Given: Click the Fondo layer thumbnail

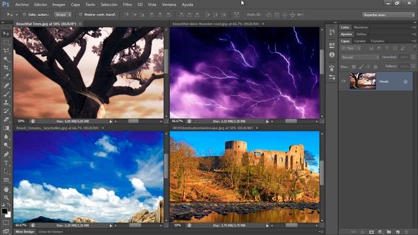Looking at the screenshot, I should (362, 81).
